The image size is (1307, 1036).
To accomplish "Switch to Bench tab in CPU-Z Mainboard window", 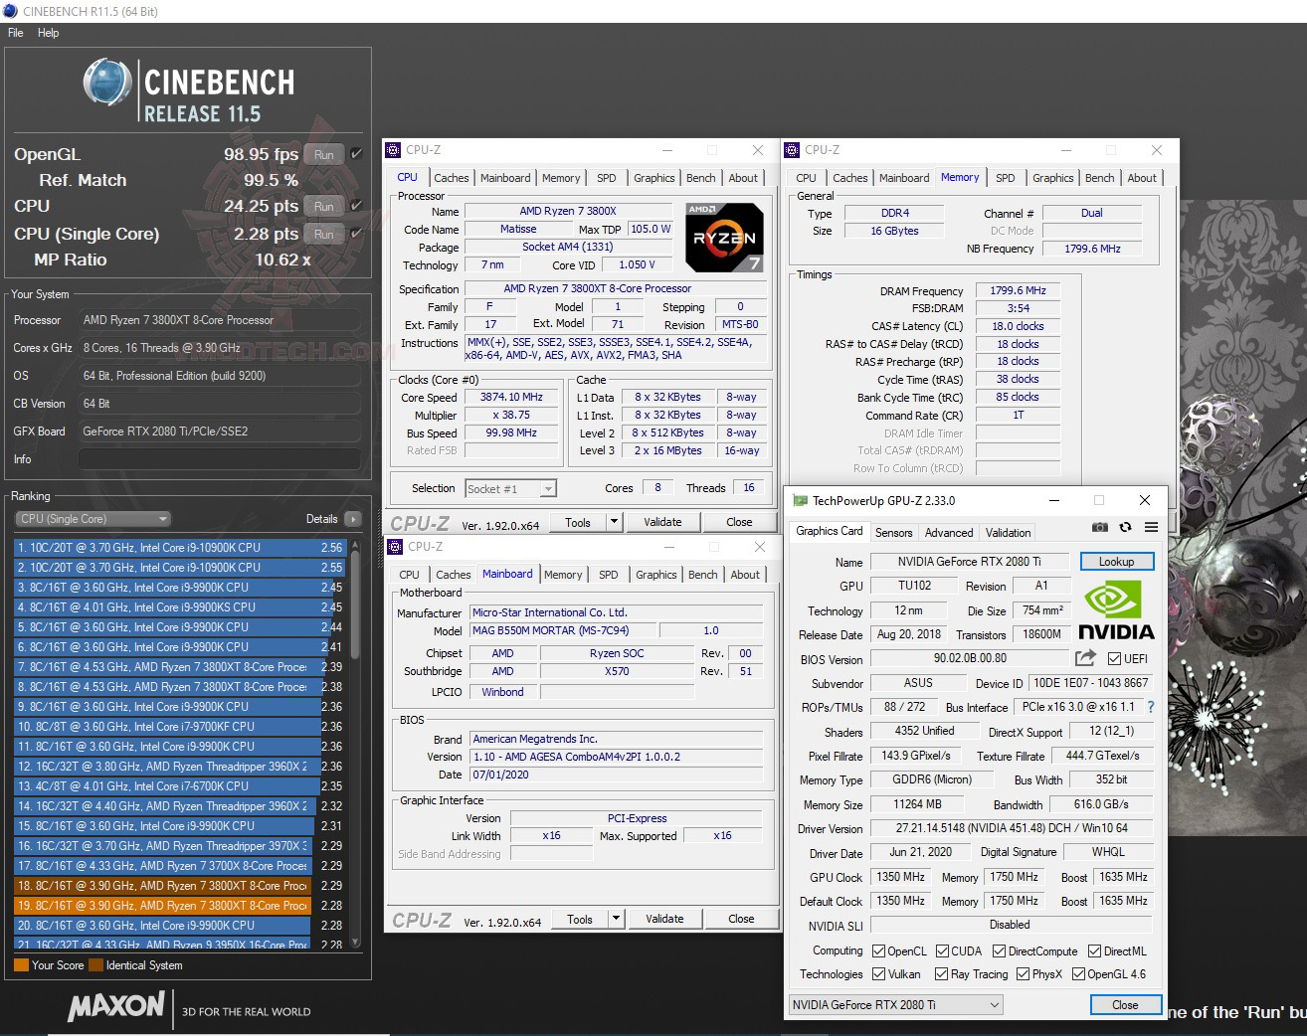I will 702,575.
